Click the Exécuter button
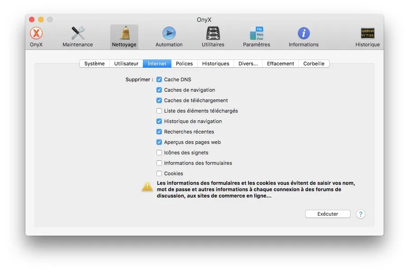 tap(328, 214)
